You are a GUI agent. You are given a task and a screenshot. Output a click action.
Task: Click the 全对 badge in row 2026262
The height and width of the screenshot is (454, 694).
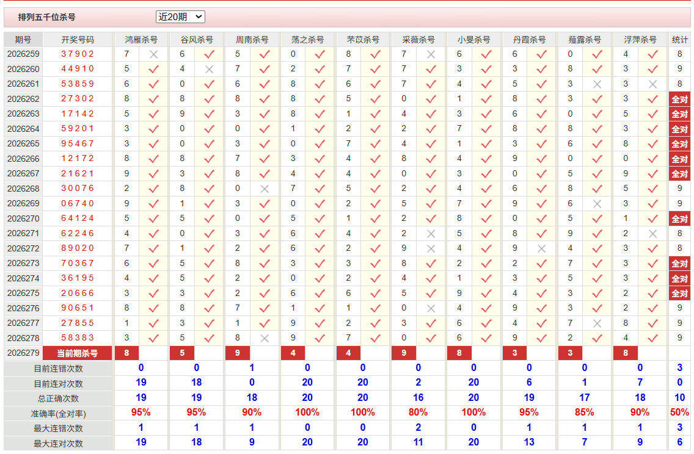click(679, 99)
